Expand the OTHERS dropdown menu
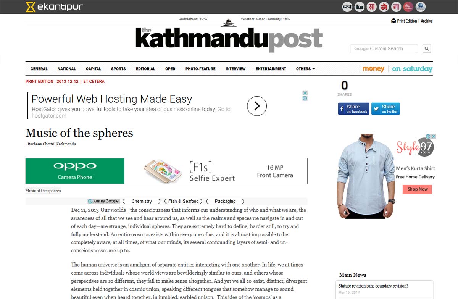The image size is (458, 299). pyautogui.click(x=305, y=69)
